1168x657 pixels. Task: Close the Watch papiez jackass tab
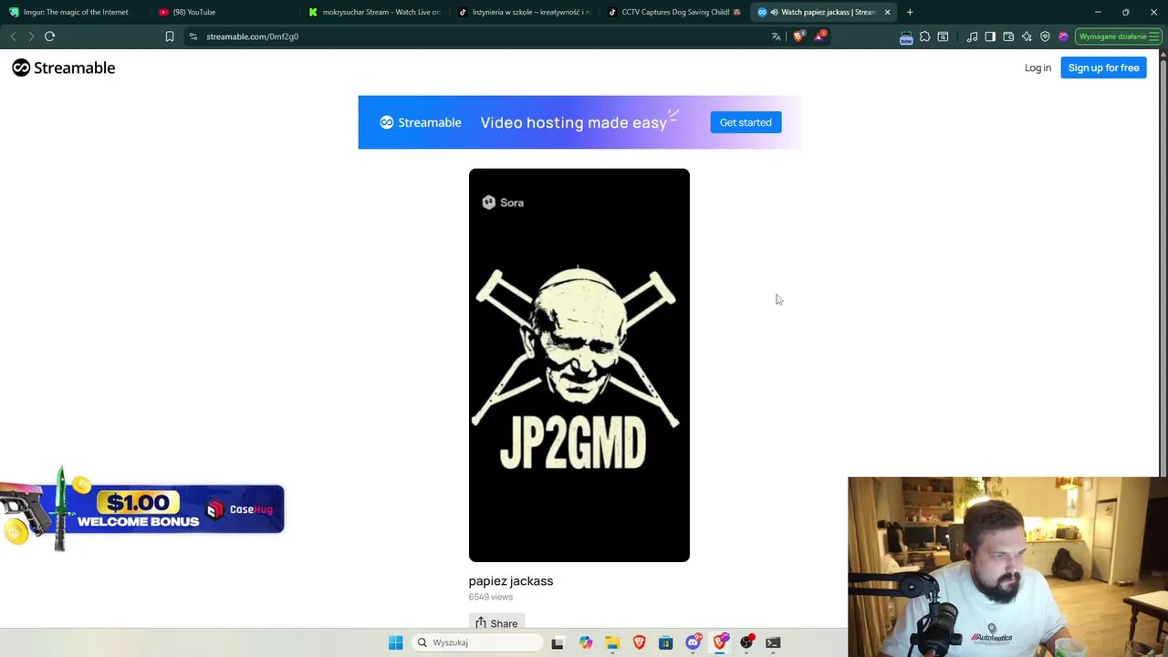(887, 12)
